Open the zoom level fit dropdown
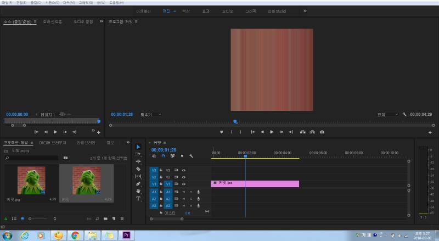Screen dimensions: 439x241 151,115
